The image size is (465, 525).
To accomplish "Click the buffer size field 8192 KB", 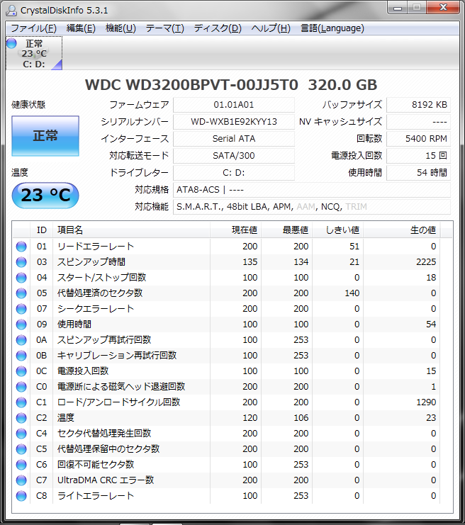I will (x=418, y=105).
